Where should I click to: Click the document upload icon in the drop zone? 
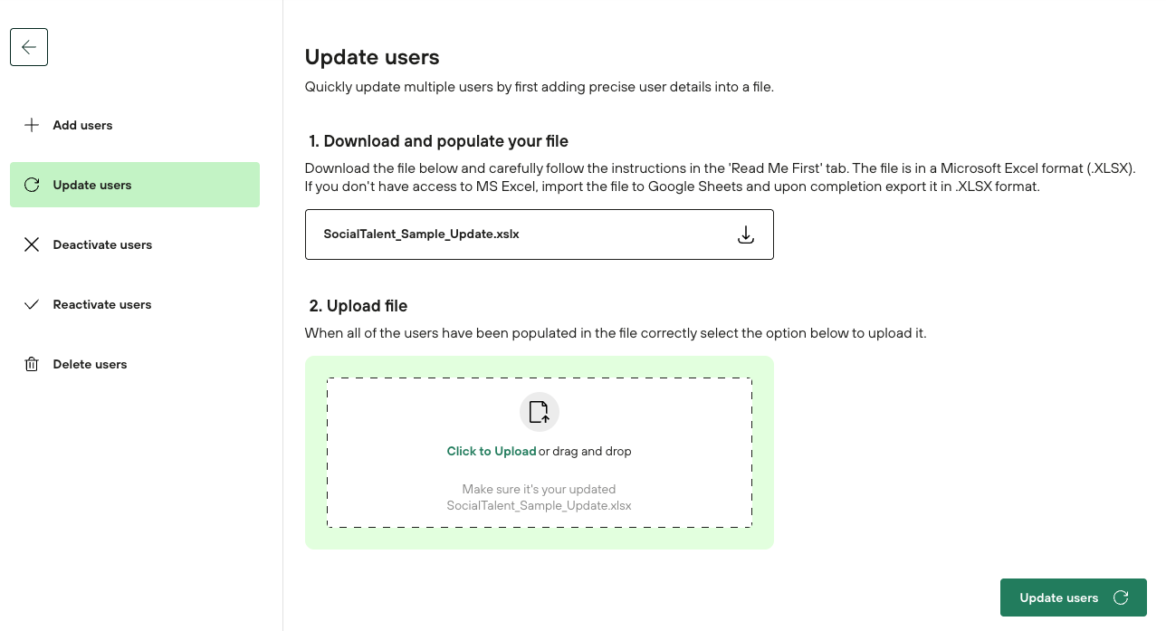pyautogui.click(x=539, y=412)
